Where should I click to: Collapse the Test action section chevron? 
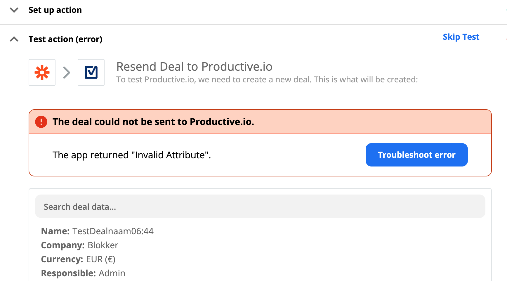tap(14, 39)
